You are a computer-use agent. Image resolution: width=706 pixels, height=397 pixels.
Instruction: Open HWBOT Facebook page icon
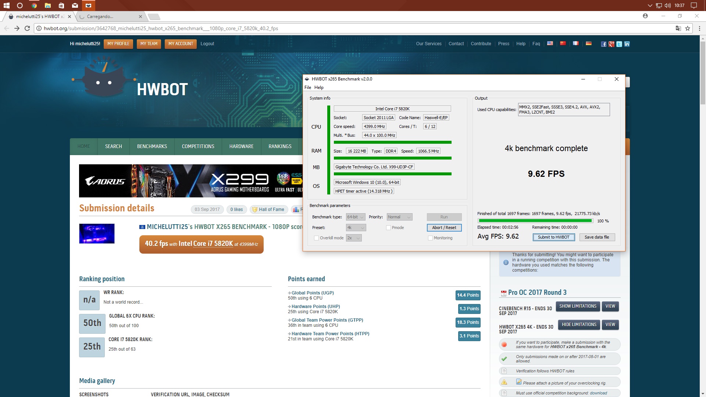[x=604, y=44]
